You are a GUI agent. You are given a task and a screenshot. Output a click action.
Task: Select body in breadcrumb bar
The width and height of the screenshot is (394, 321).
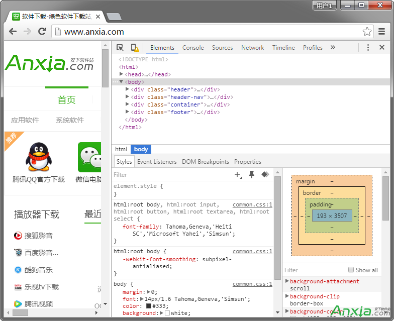(x=141, y=149)
